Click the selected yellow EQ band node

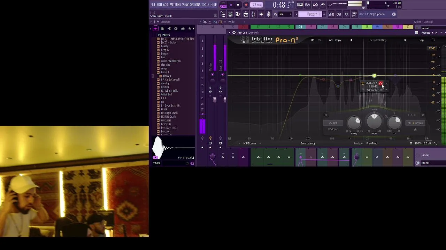(374, 76)
